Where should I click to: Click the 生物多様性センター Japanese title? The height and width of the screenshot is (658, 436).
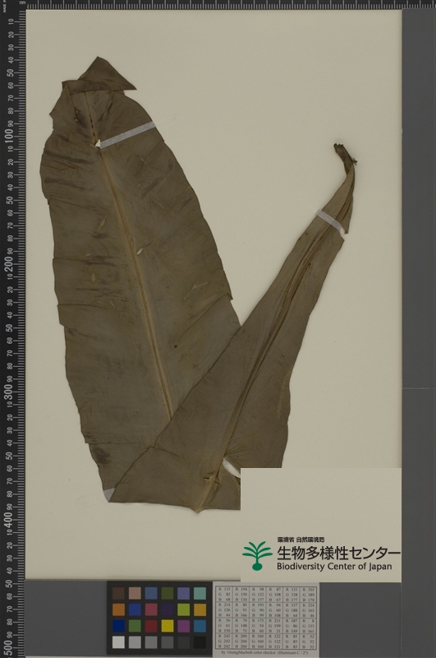coord(338,553)
